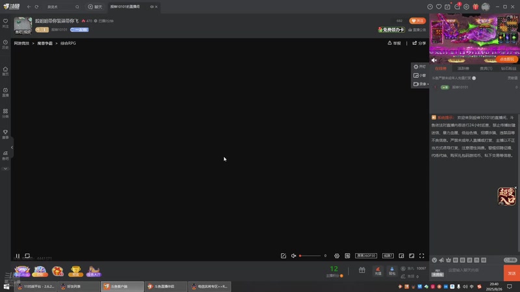This screenshot has width=520, height=292.
Task: Open emoji picker in chat toolbar
Action: 434,260
